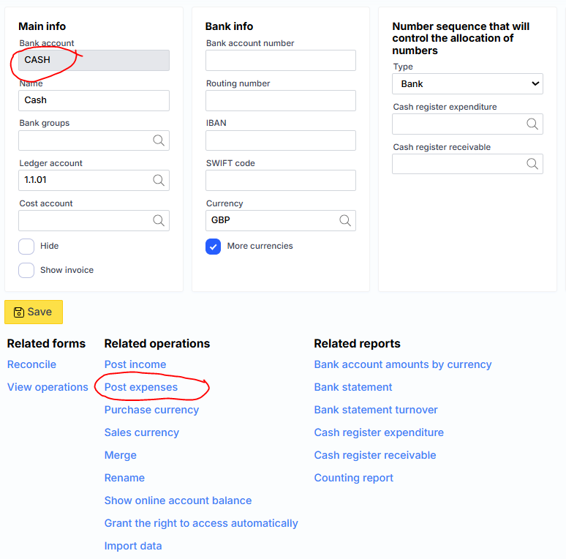Open Cash register expenditure lookup icon
The width and height of the screenshot is (566, 559).
[532, 124]
